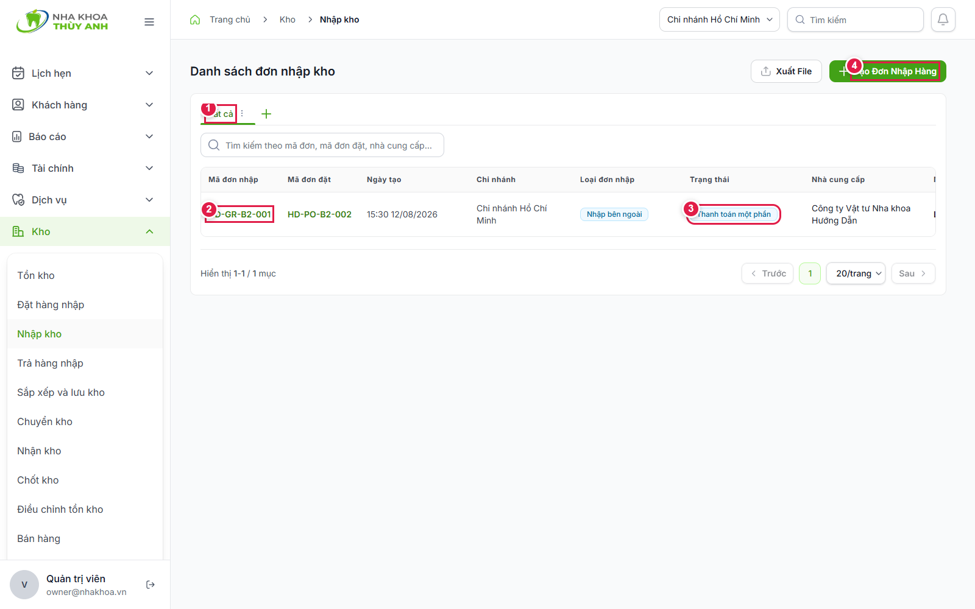Image resolution: width=975 pixels, height=609 pixels.
Task: Click the Nha Khoa Thùy Anh logo
Action: 62,21
